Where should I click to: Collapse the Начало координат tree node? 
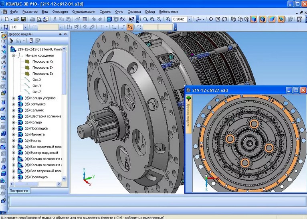coord(14,56)
